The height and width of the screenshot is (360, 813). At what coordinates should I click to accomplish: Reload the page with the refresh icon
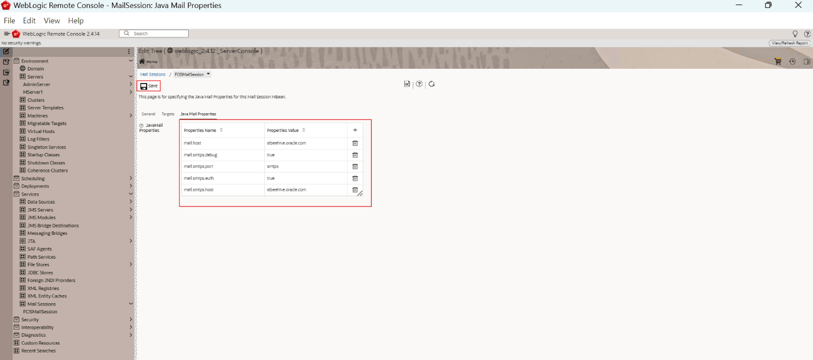pyautogui.click(x=432, y=84)
